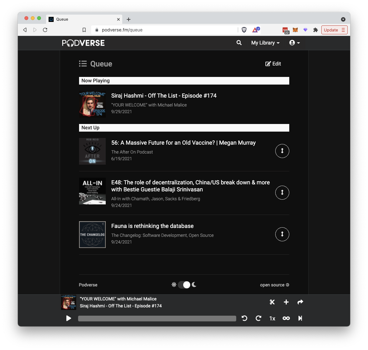The height and width of the screenshot is (350, 368).
Task: Add current episode to a playlist
Action: point(286,302)
